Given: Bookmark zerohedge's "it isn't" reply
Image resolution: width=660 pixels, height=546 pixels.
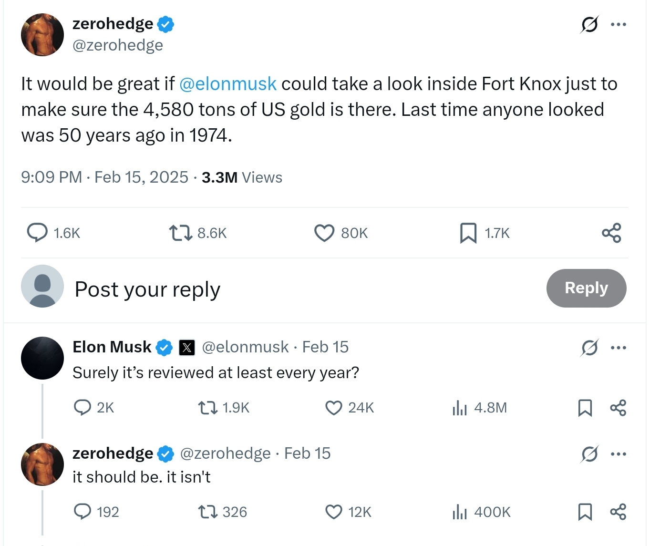Looking at the screenshot, I should click(x=585, y=512).
